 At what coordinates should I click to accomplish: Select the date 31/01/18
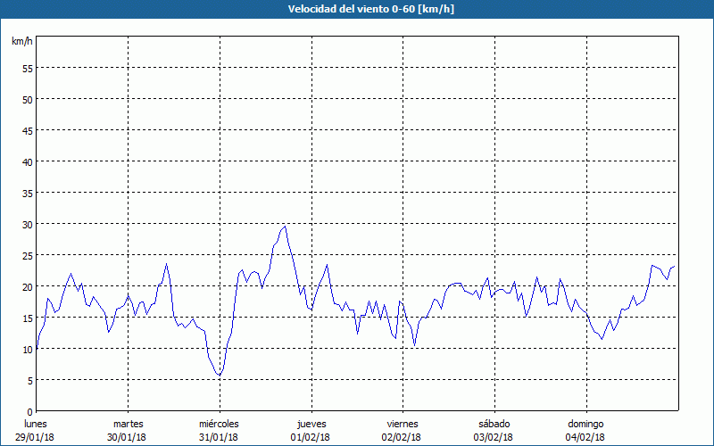tap(219, 437)
